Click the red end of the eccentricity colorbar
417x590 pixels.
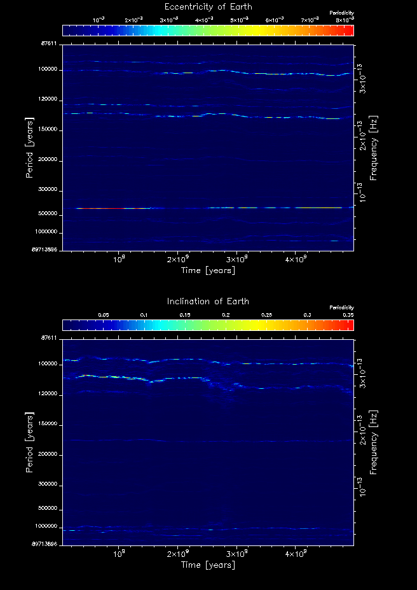[x=348, y=31]
